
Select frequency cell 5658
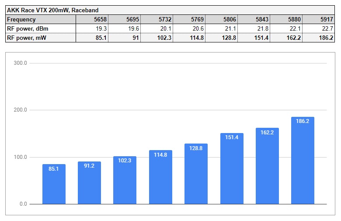click(92, 19)
